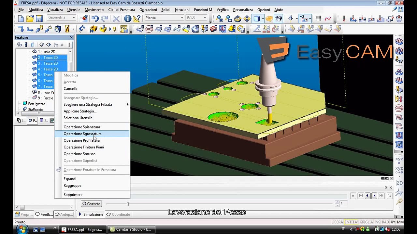
Task: Click the tool store cabinet icon
Action: 57,29
